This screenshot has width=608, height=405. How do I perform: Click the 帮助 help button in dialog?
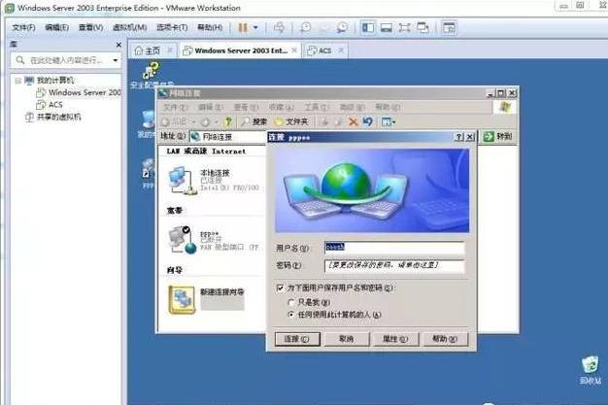coord(445,339)
